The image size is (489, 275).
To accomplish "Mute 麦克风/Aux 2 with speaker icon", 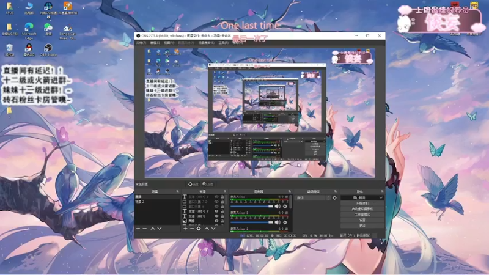I will (278, 222).
